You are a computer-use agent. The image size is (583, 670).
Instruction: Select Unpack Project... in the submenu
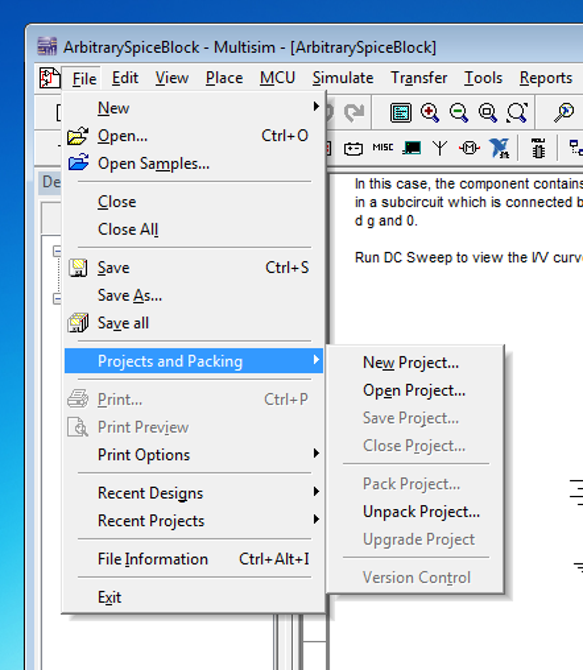point(415,512)
